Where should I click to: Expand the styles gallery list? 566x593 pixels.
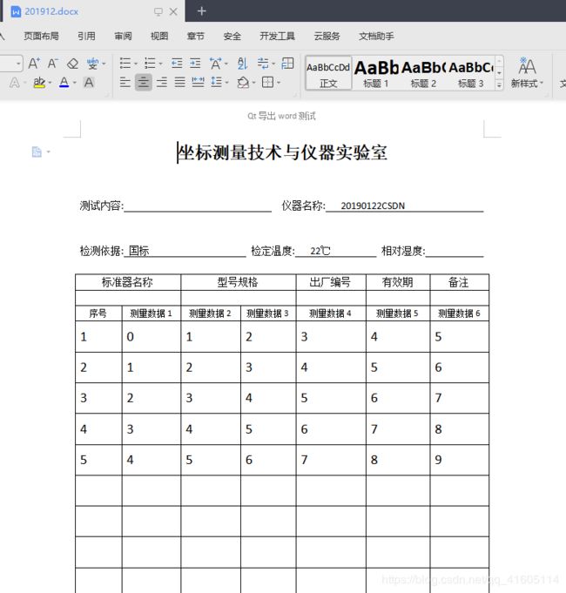499,84
